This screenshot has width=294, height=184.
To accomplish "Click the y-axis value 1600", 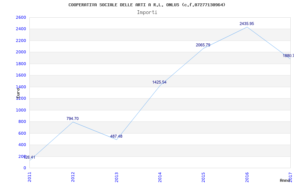I will point(21,75).
